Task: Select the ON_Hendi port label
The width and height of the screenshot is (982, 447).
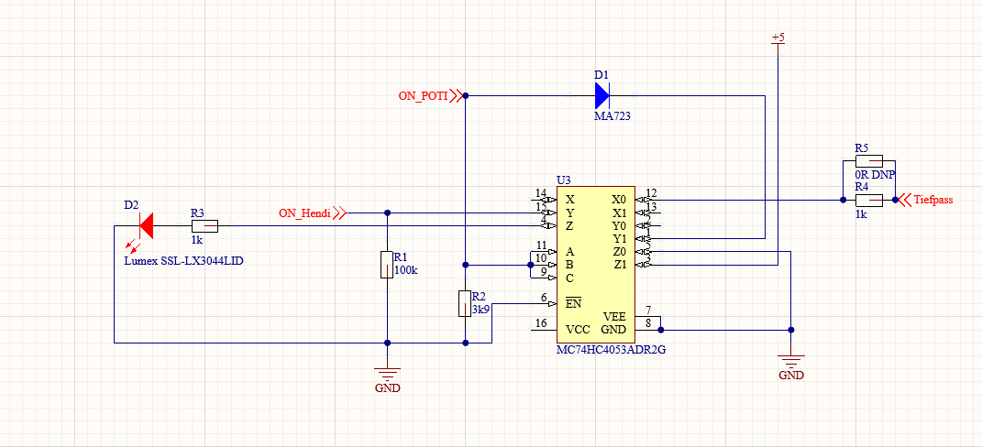Action: tap(303, 213)
